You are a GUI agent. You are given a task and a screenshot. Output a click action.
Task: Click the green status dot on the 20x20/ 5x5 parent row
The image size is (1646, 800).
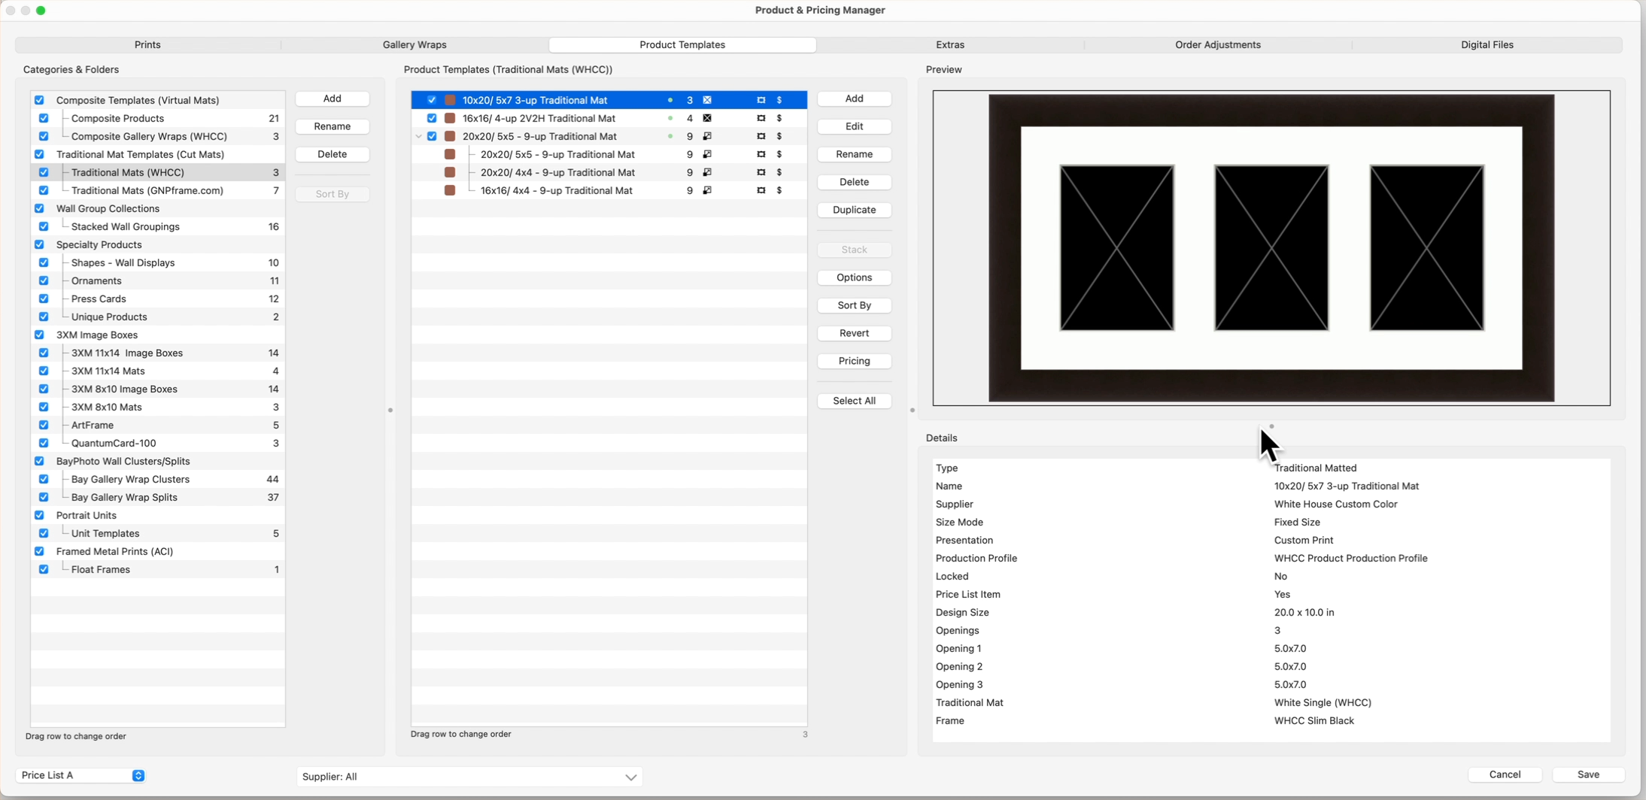pos(670,136)
